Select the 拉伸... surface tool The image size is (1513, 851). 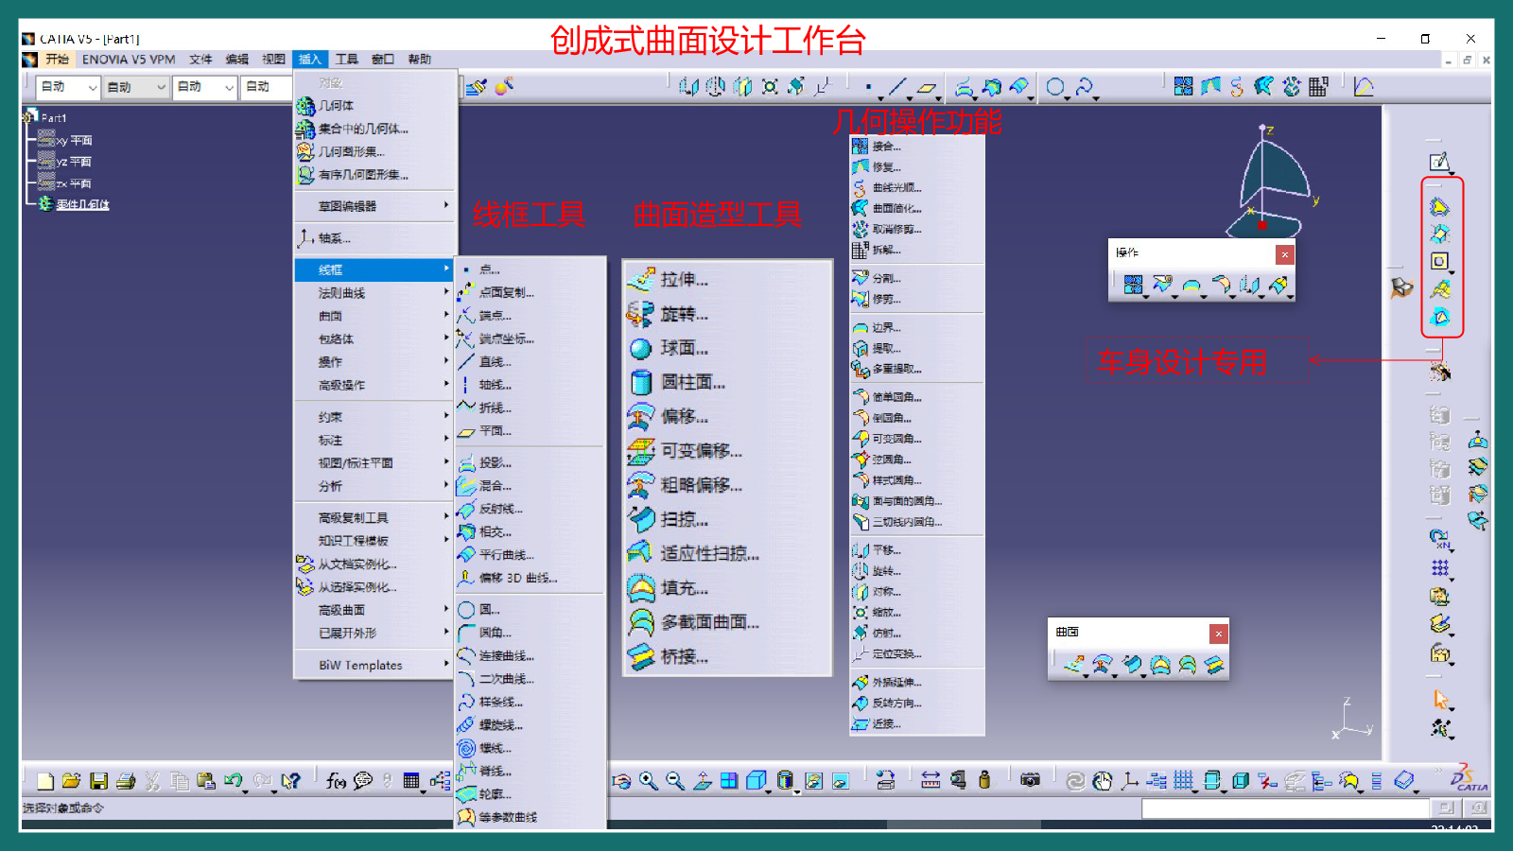pos(726,280)
